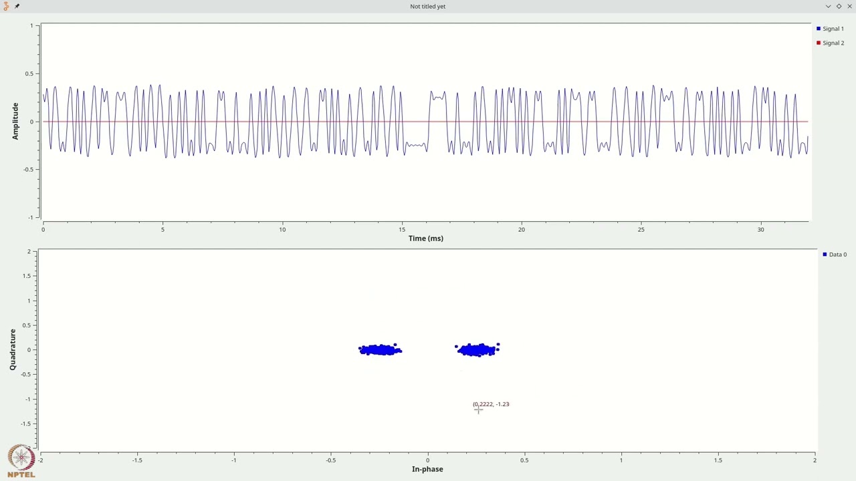Click the 'In-phase' axis label

pyautogui.click(x=427, y=469)
